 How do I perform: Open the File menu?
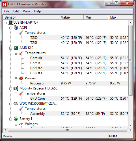(7, 11)
